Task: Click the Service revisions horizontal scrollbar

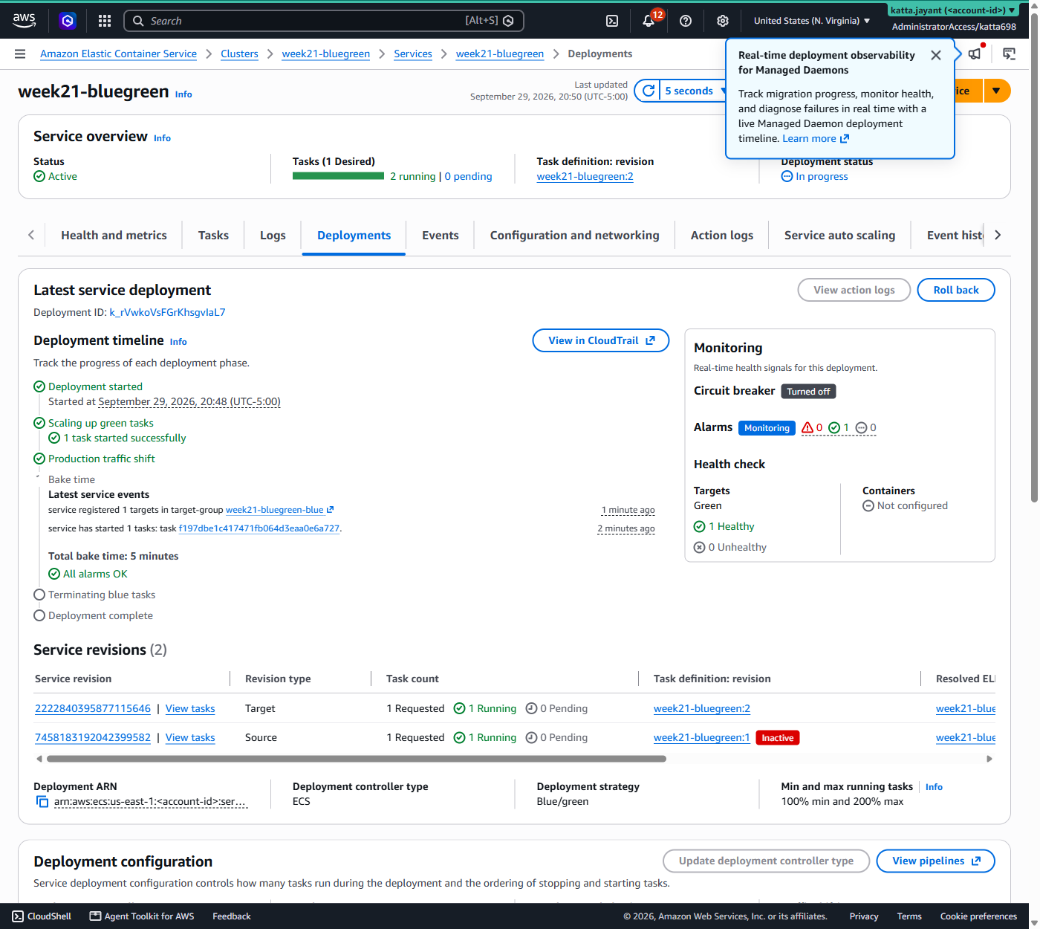Action: pyautogui.click(x=357, y=759)
